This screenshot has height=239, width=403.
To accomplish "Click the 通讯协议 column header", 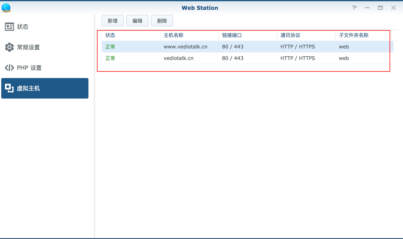I will [287, 35].
